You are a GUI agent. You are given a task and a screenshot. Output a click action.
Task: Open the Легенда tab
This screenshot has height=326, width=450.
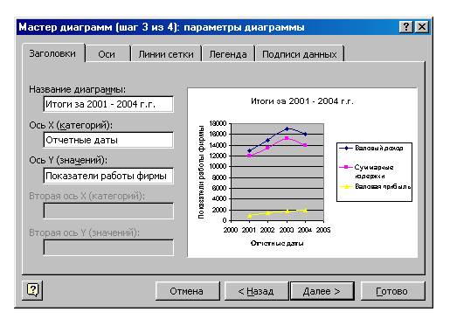click(228, 54)
